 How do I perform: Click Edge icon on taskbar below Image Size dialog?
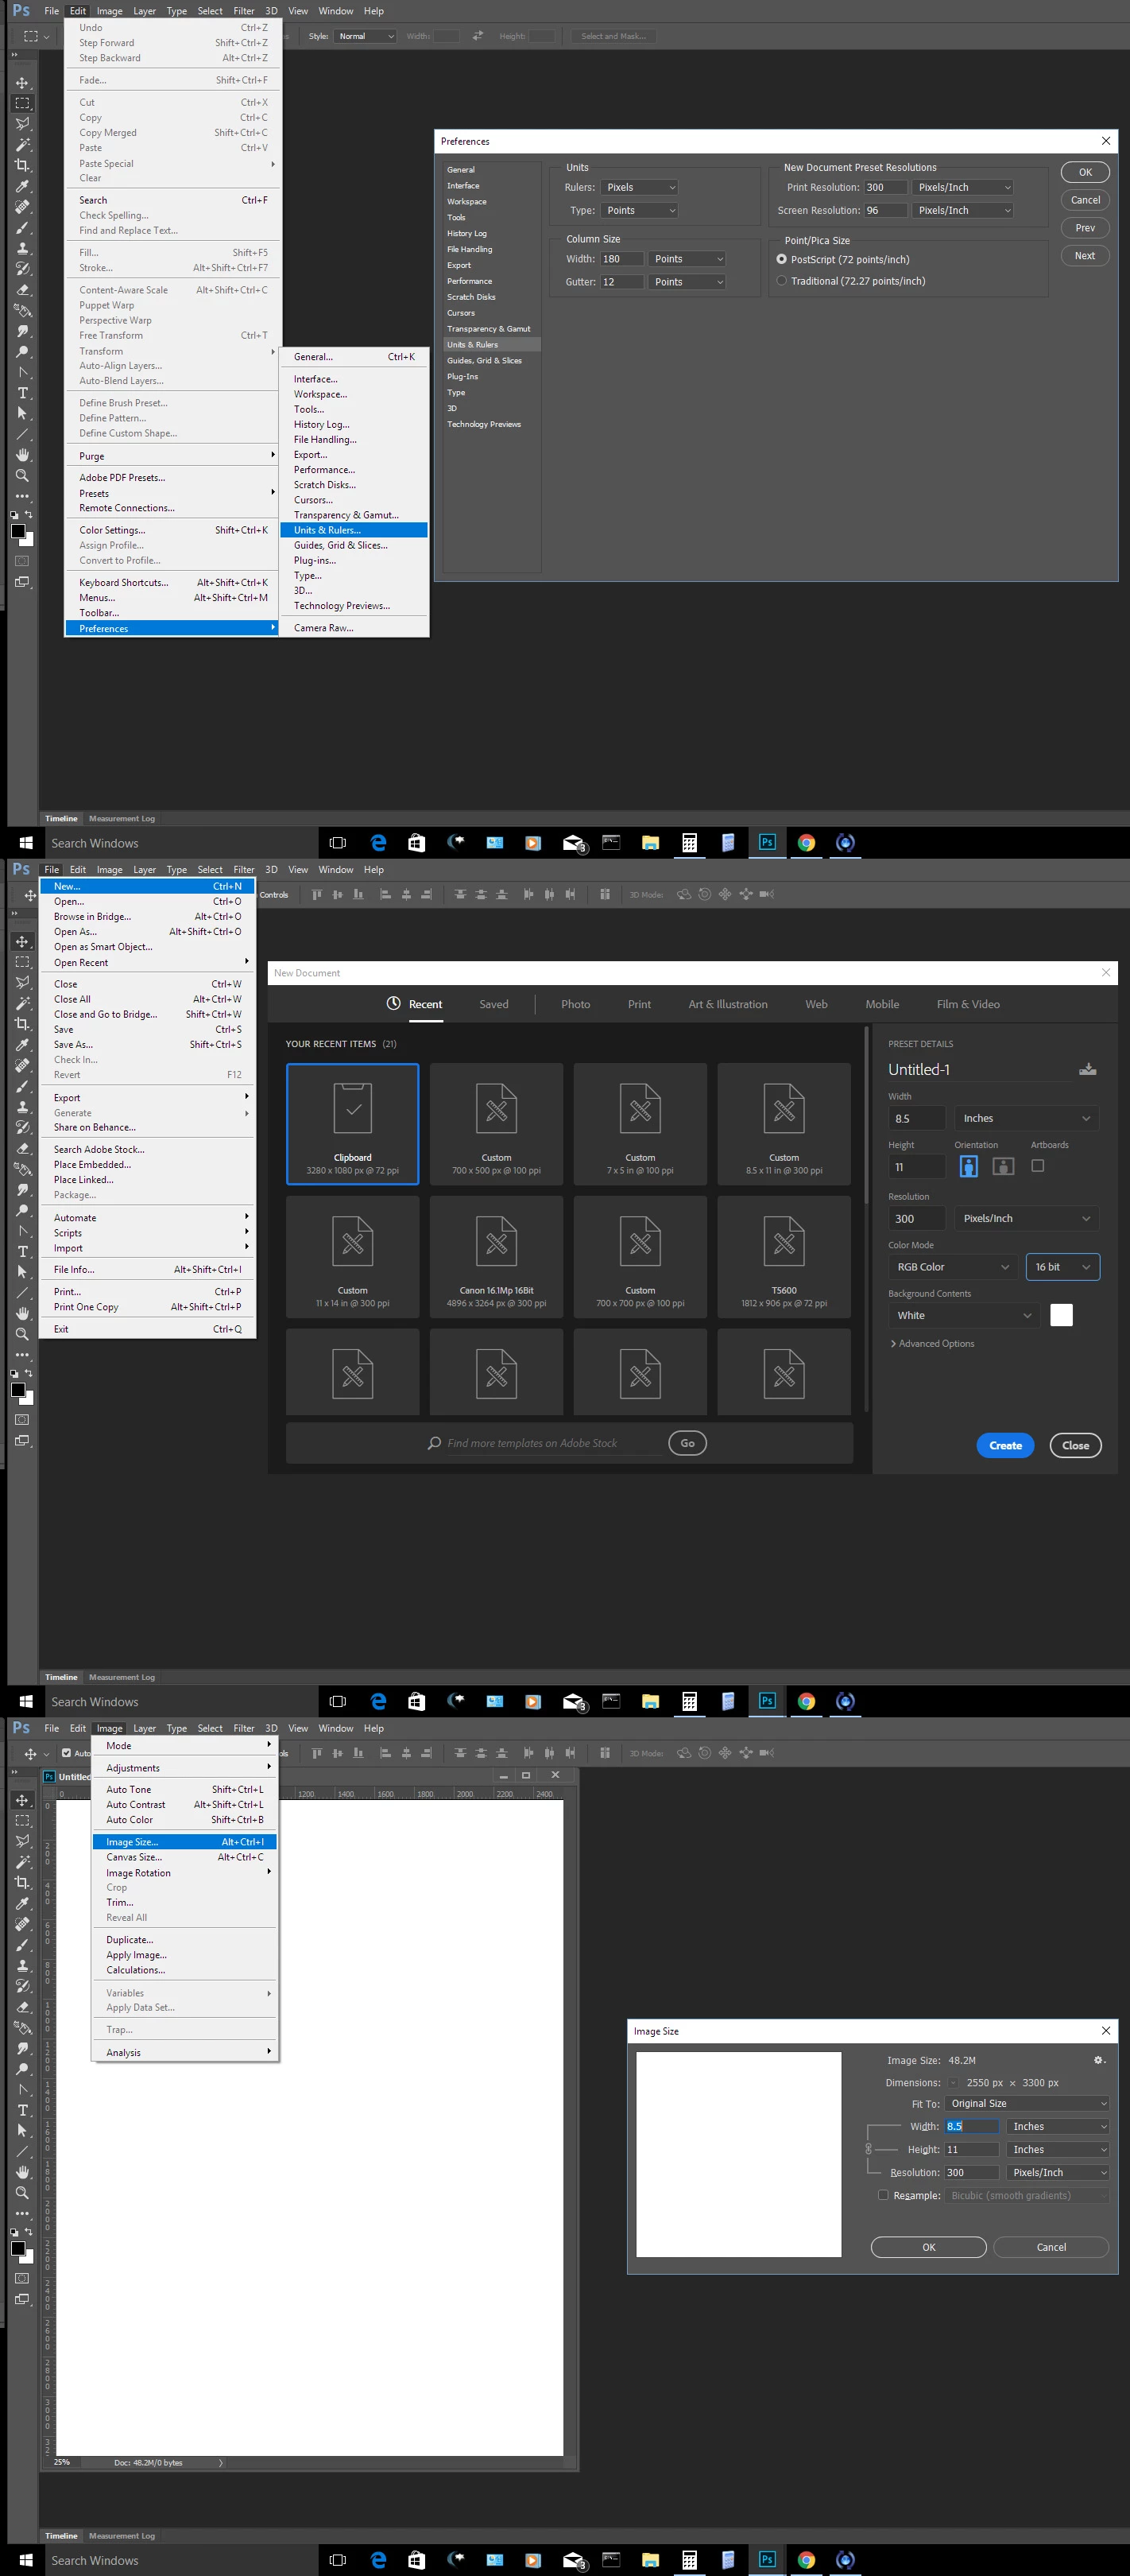pyautogui.click(x=377, y=2560)
